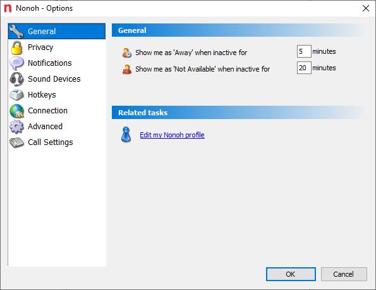
Task: Click the globe Connection icon
Action: coord(17,111)
